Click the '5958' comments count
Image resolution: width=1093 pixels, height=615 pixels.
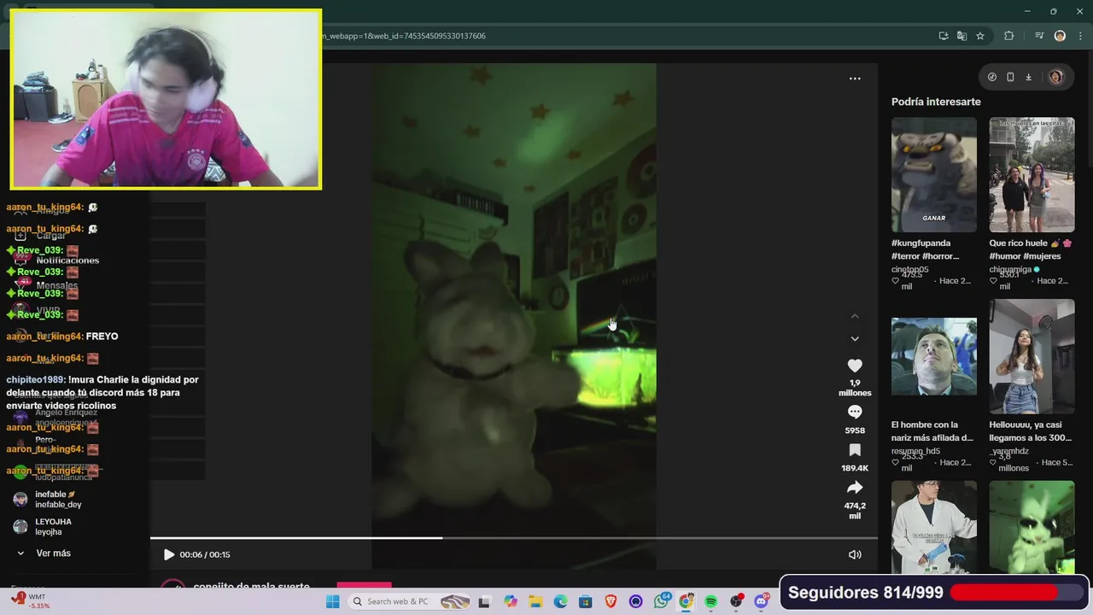pyautogui.click(x=855, y=430)
